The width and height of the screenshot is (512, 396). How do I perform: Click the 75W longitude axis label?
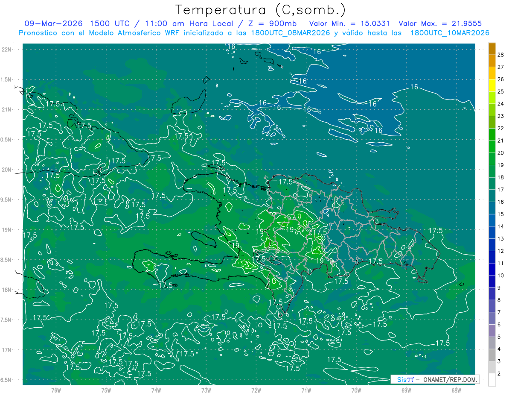(106, 390)
